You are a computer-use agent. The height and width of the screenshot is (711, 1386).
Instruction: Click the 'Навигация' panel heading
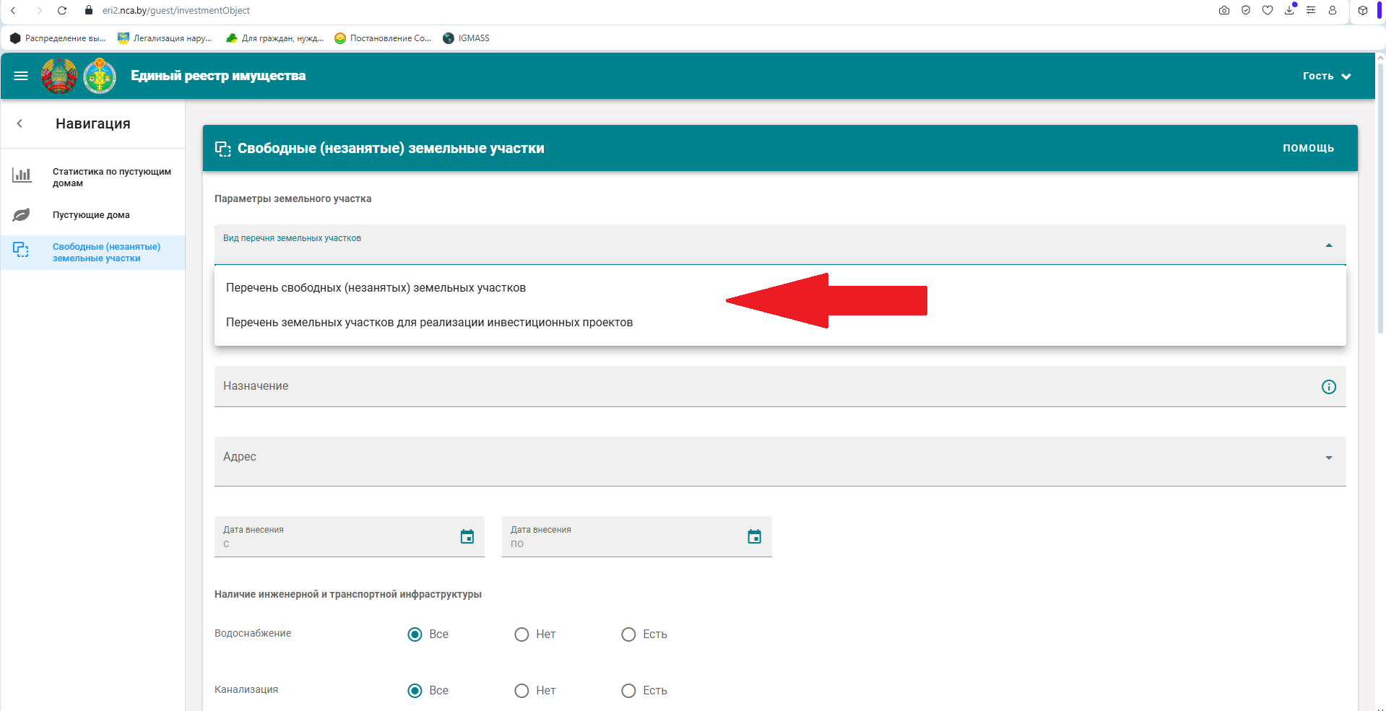point(93,123)
